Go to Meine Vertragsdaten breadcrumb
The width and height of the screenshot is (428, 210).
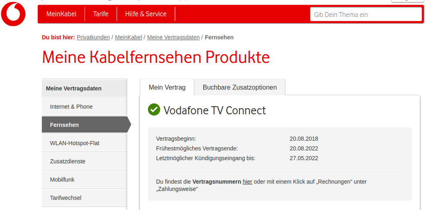173,37
